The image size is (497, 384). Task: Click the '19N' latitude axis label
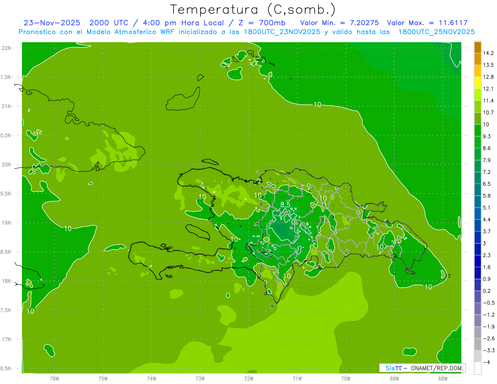point(6,223)
